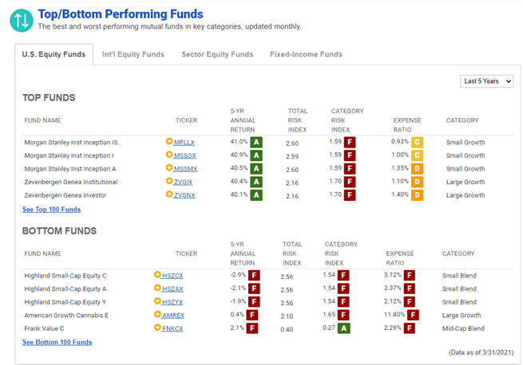
Task: Expand plus icon beside HSZYX
Action: coord(157,300)
